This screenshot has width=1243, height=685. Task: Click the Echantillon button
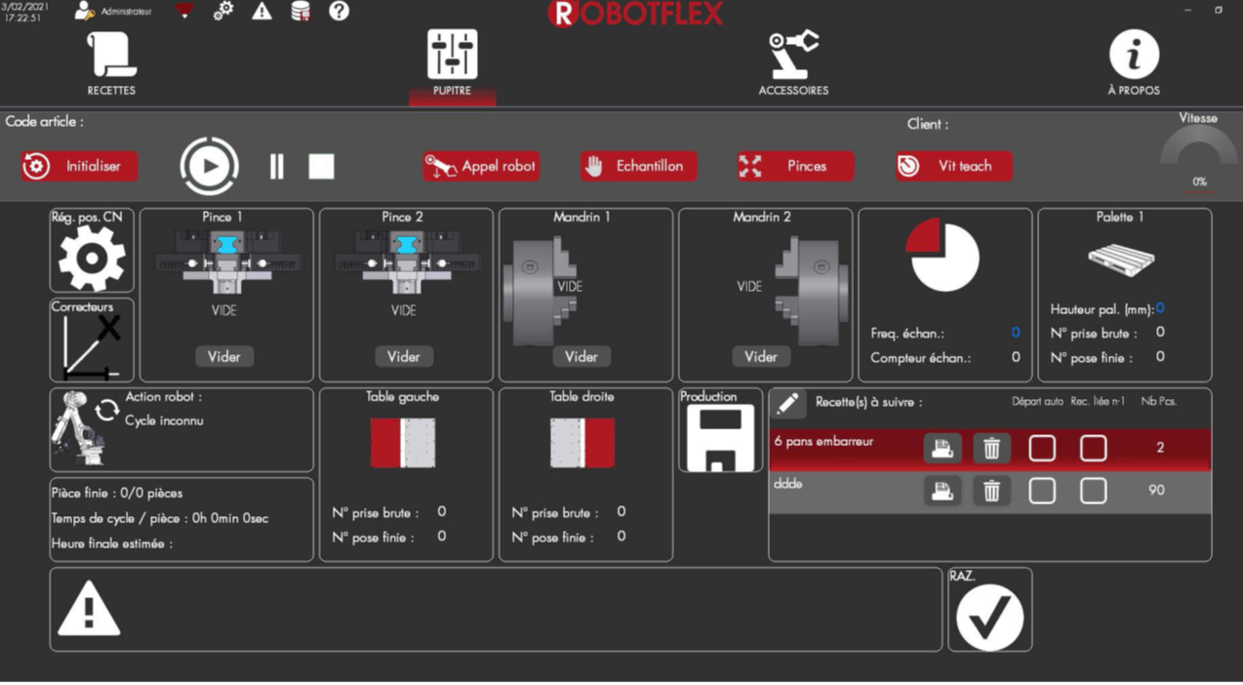pyautogui.click(x=638, y=166)
